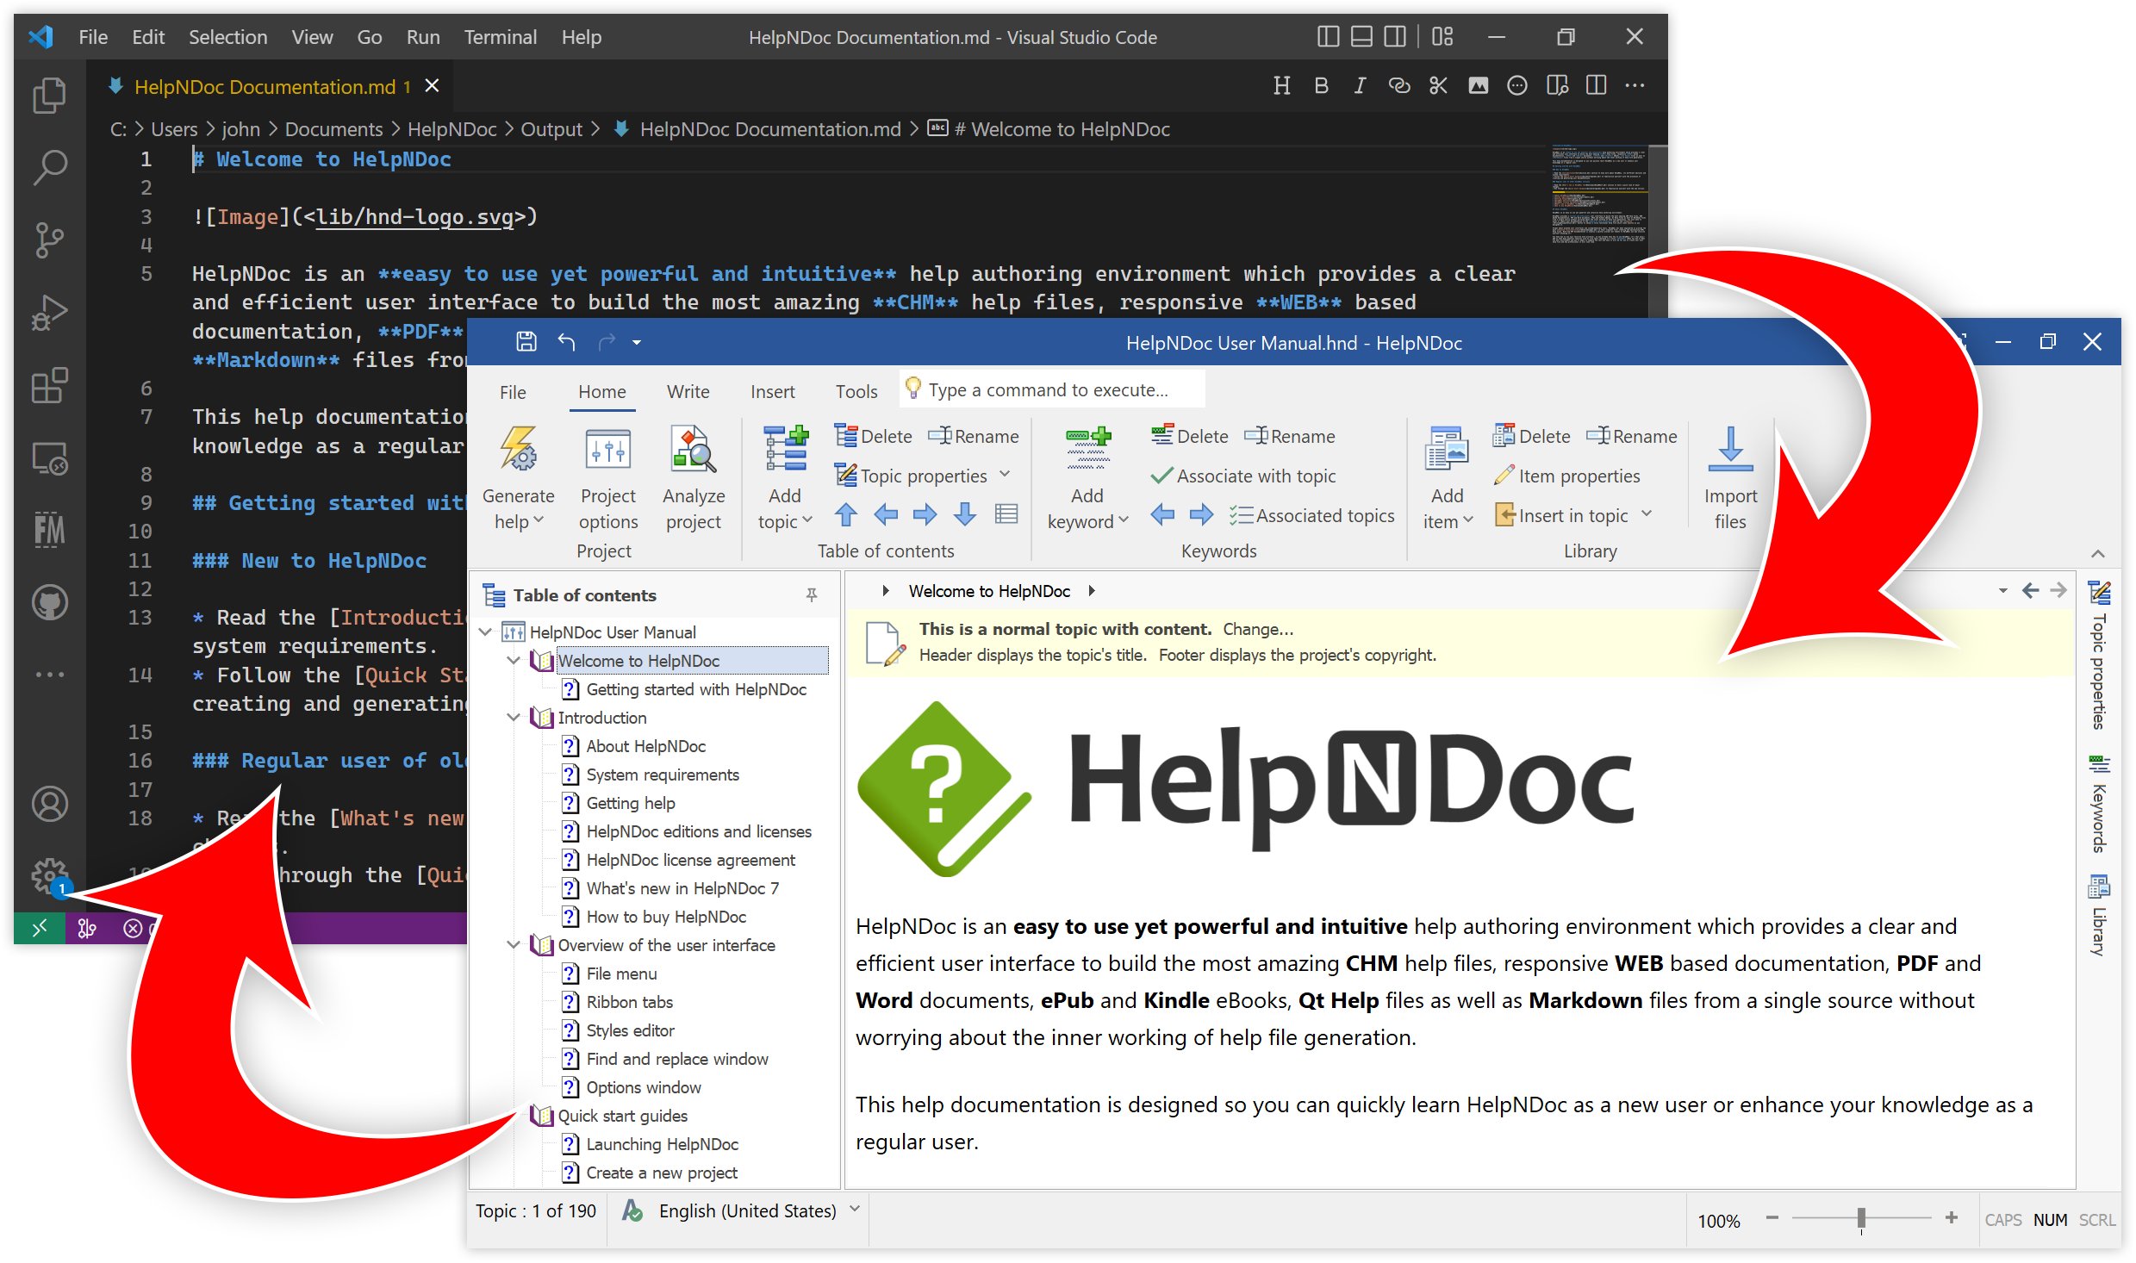Screen dimensions: 2136x1263
Task: Toggle bold formatting in Markdown editor
Action: click(1321, 85)
